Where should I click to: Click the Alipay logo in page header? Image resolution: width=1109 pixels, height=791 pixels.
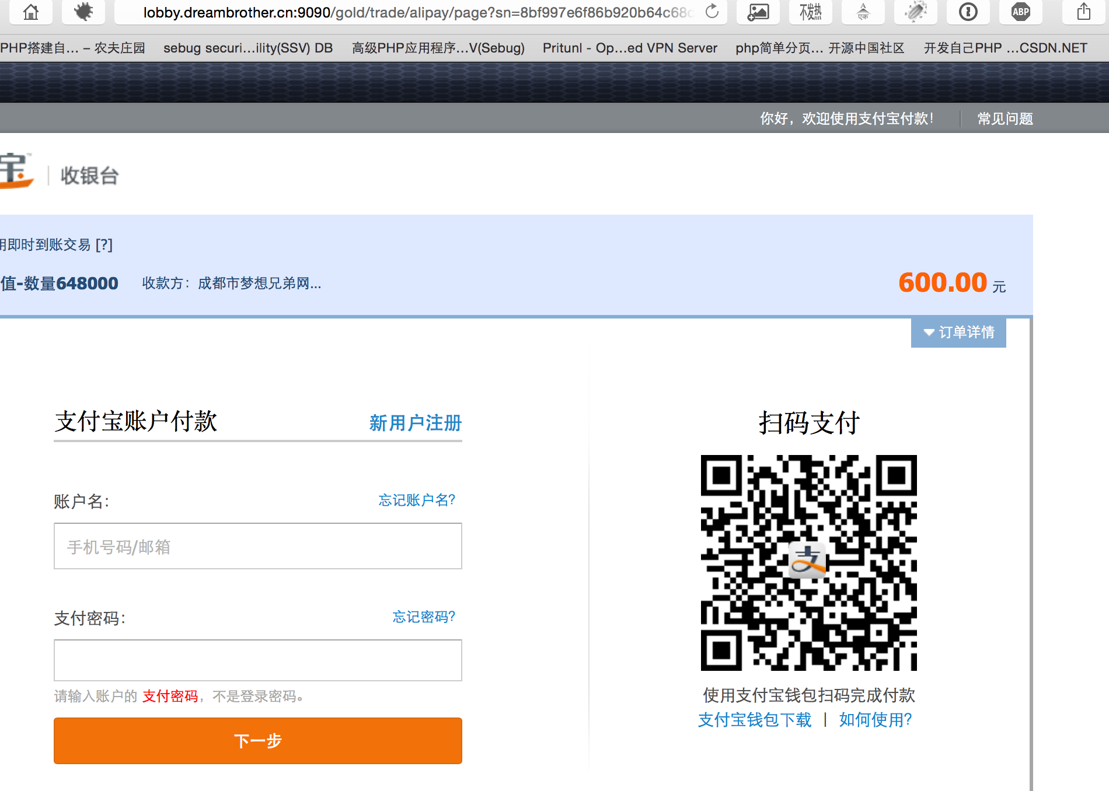[16, 170]
